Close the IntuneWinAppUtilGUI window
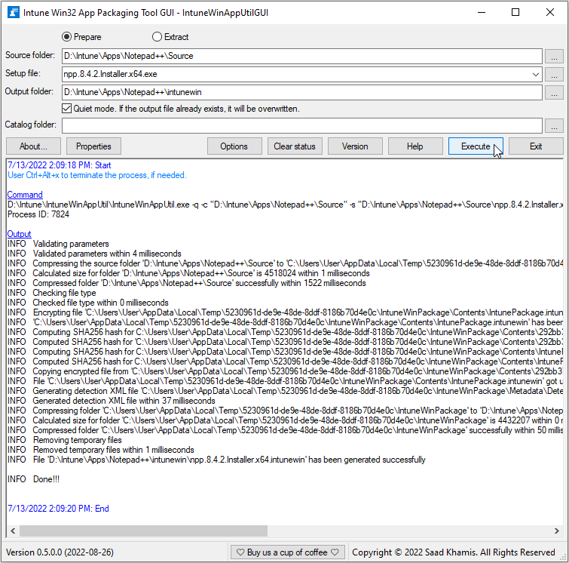Image resolution: width=569 pixels, height=563 pixels. 549,12
